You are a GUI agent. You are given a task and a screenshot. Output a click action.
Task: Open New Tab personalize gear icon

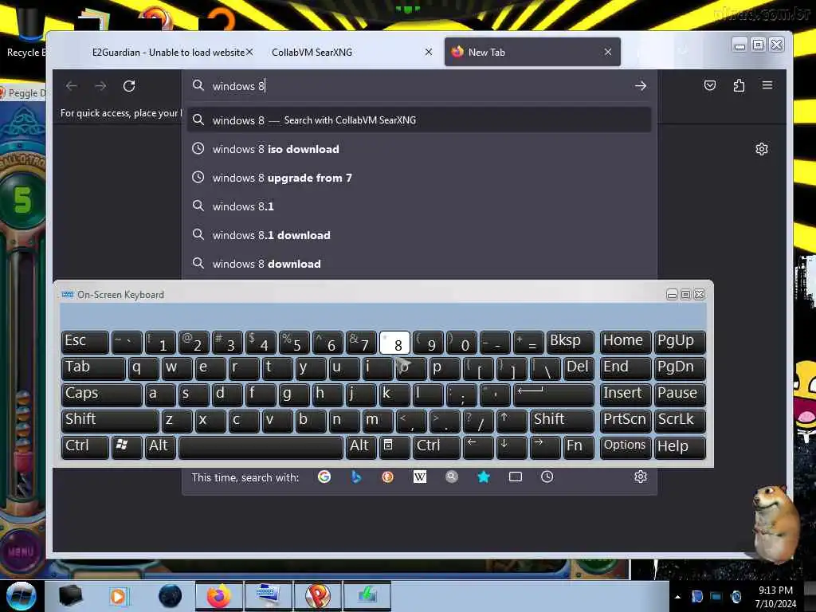coord(761,149)
